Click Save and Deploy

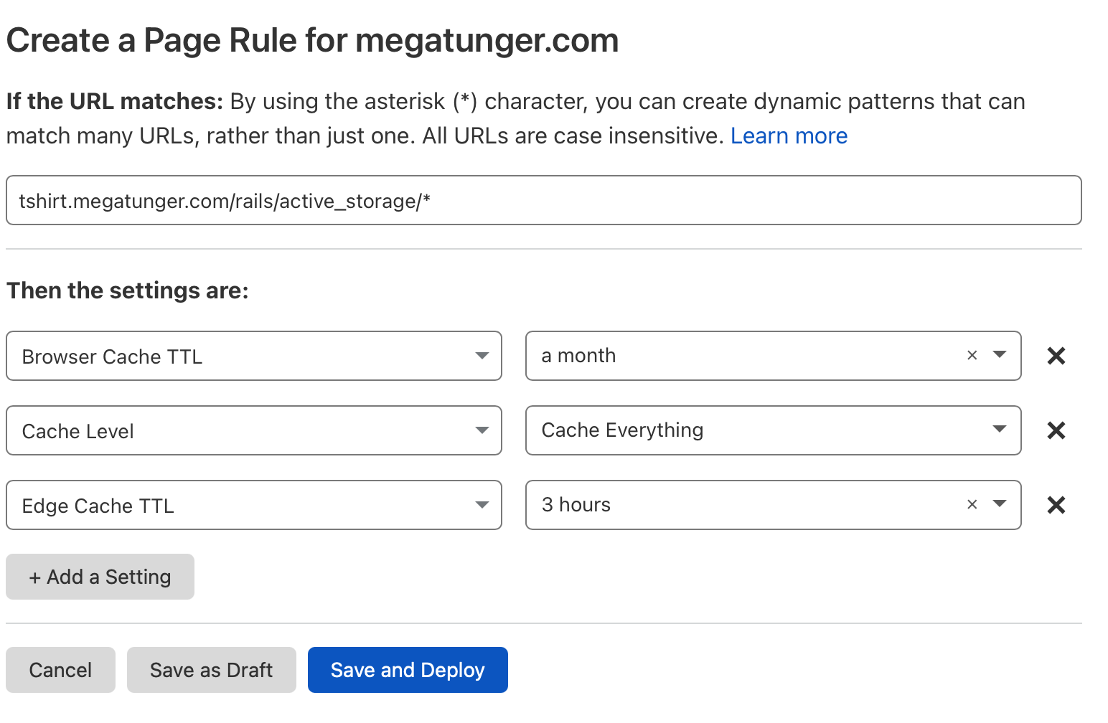pyautogui.click(x=408, y=670)
